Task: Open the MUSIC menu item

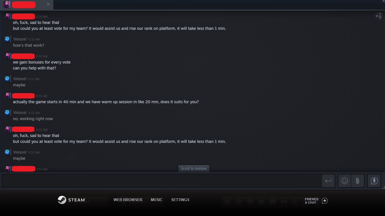Action: coord(156,200)
